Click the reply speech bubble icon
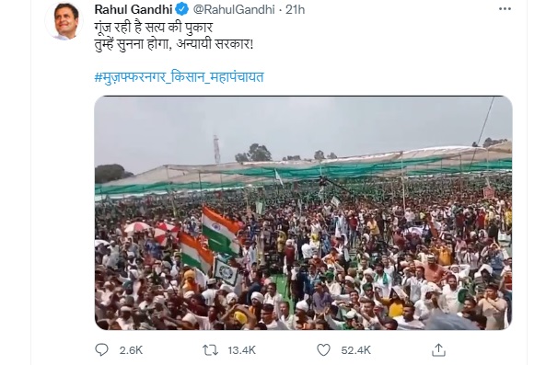 101,350
